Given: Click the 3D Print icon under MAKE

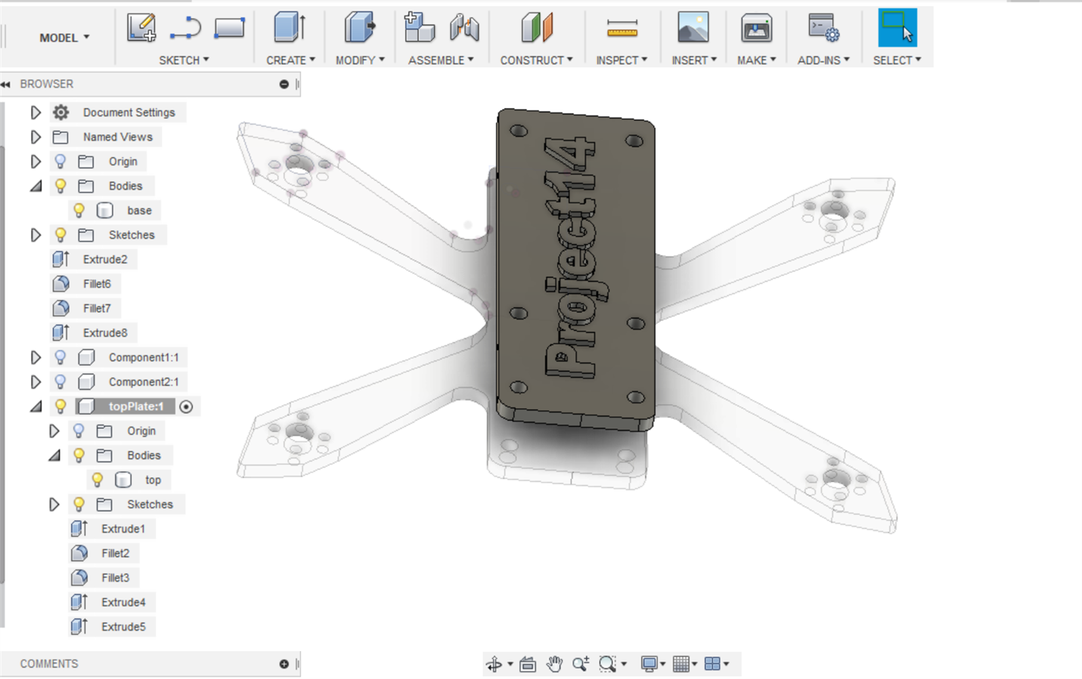Looking at the screenshot, I should click(755, 28).
